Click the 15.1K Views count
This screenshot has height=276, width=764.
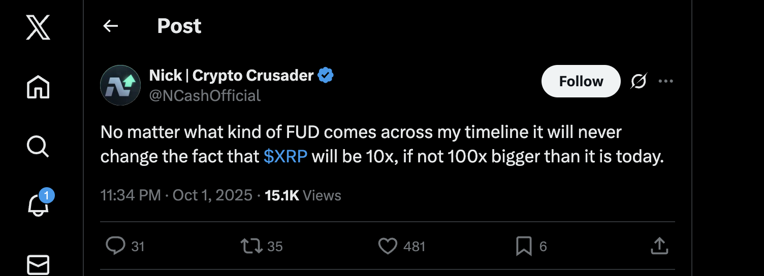pos(303,195)
